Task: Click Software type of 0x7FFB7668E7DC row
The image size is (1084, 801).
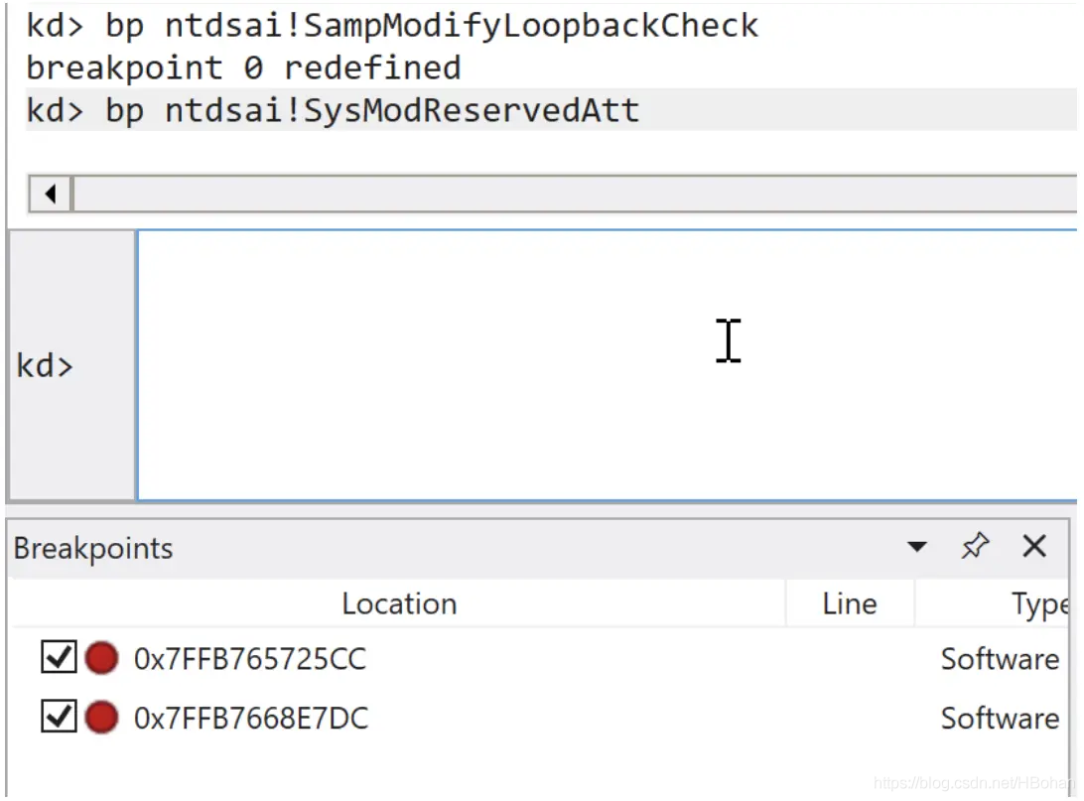Action: coord(1000,718)
